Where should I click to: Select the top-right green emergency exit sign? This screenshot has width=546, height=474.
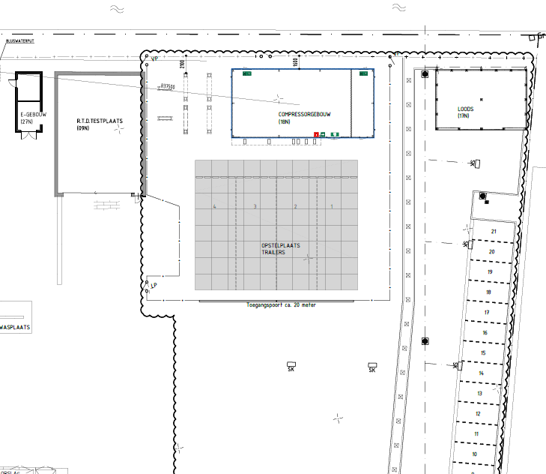point(363,73)
